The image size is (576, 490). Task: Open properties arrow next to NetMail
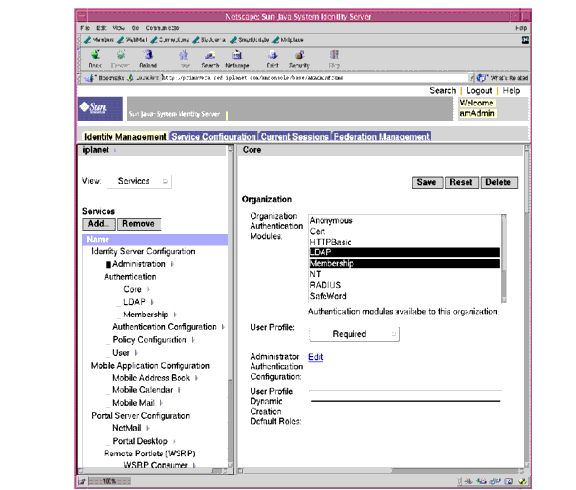coord(148,428)
